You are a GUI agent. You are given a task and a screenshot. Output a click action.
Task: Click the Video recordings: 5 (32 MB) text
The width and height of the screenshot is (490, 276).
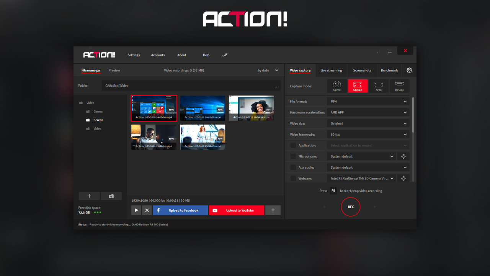click(184, 70)
